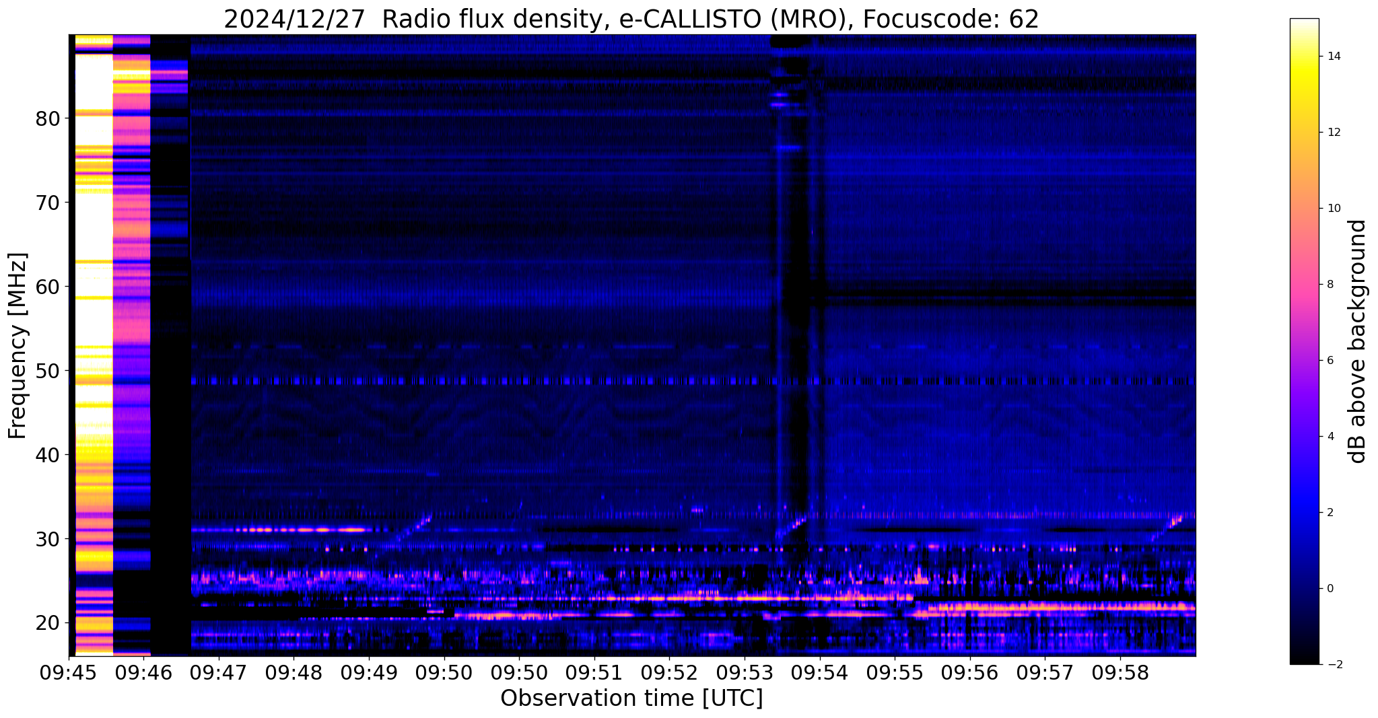Click the colorbar tick value 6
1378x718 pixels.
coord(1330,361)
